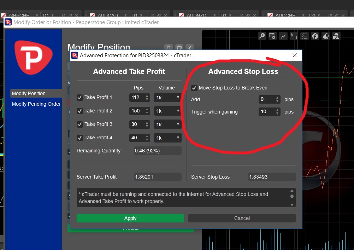Click the shield icon beside Modify Position heading
Screen dimensions: 354x250
pyautogui.click(x=179, y=48)
